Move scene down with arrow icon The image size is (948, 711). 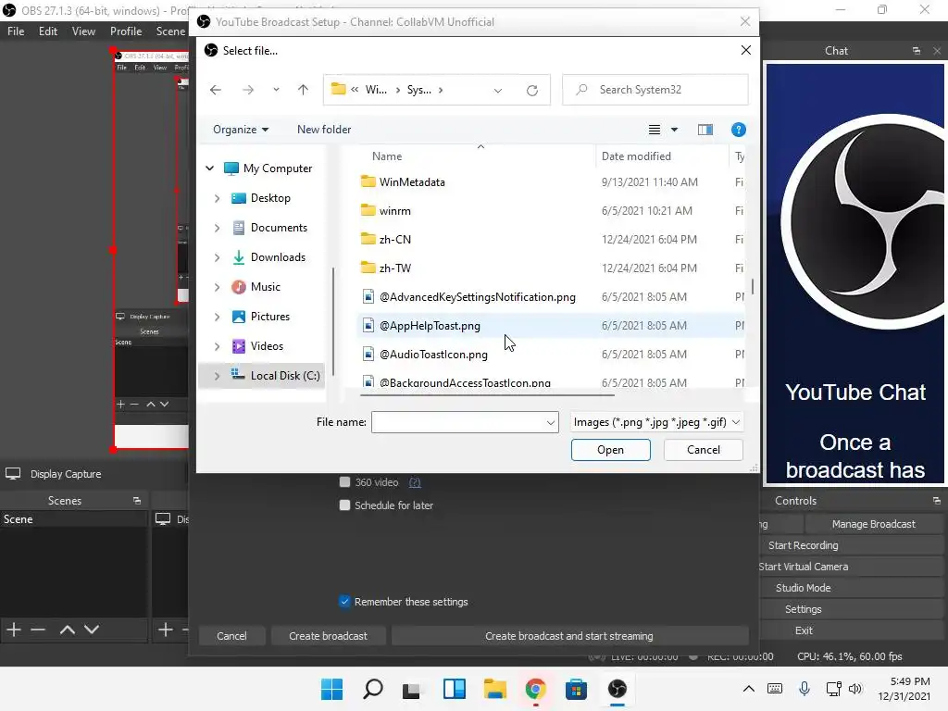click(x=92, y=630)
